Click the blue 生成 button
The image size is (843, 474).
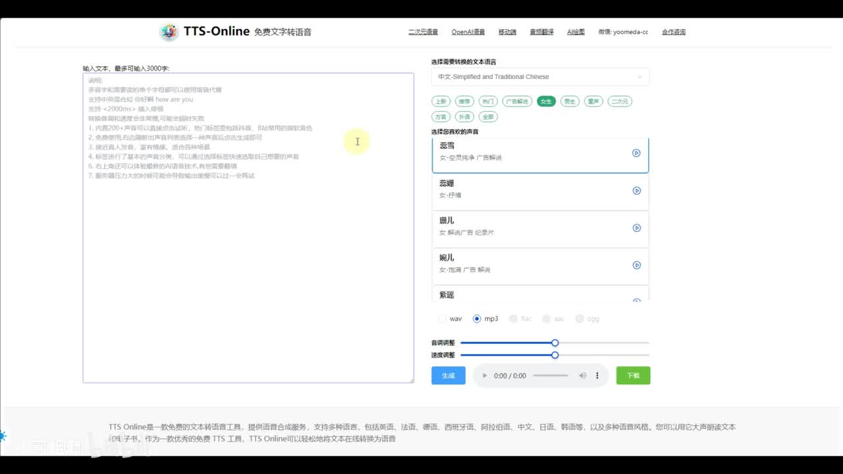tap(448, 375)
